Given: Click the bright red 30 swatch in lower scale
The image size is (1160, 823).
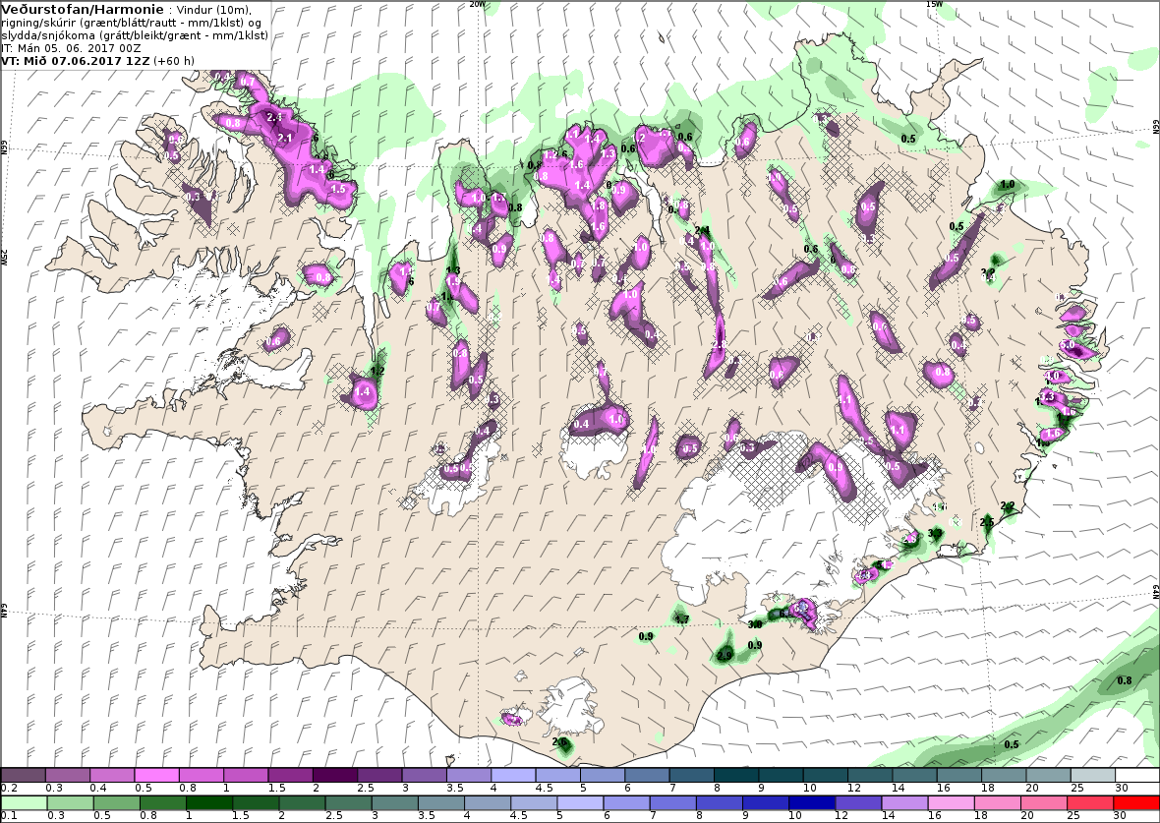Looking at the screenshot, I should tap(1135, 803).
